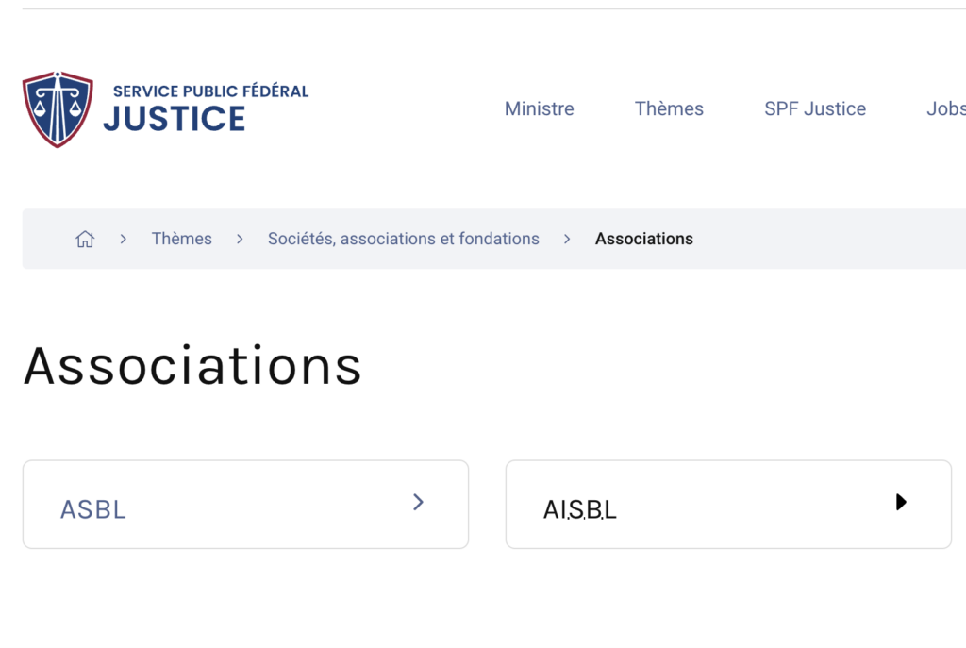966x648 pixels.
Task: Open the AISBL link
Action: click(x=580, y=509)
